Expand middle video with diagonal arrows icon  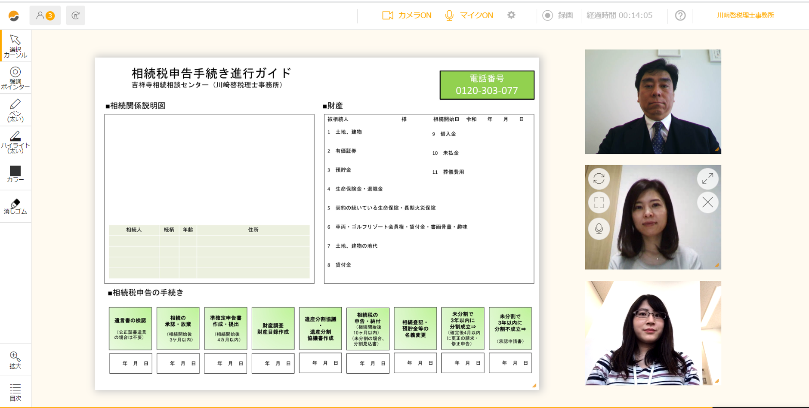tap(707, 178)
